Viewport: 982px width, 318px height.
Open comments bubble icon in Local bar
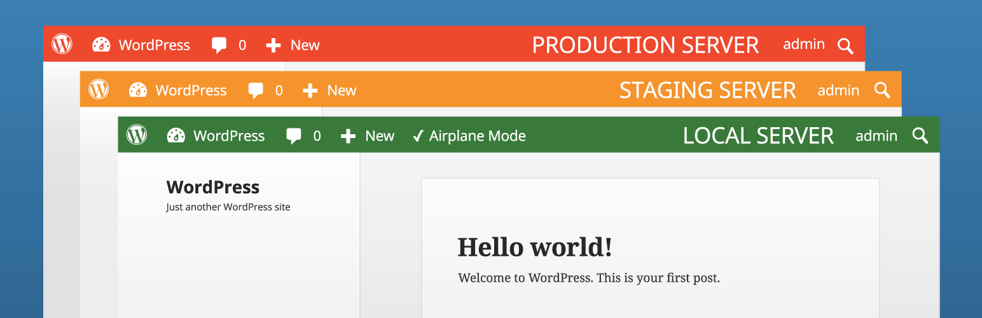tap(294, 137)
